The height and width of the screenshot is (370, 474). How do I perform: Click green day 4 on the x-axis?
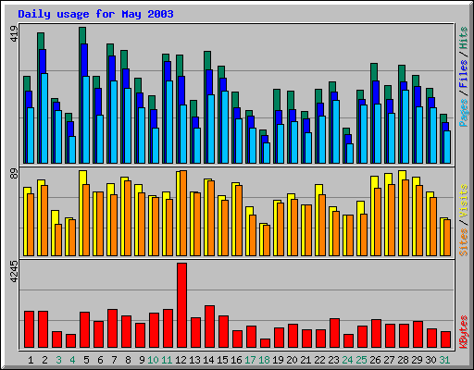[x=72, y=360]
